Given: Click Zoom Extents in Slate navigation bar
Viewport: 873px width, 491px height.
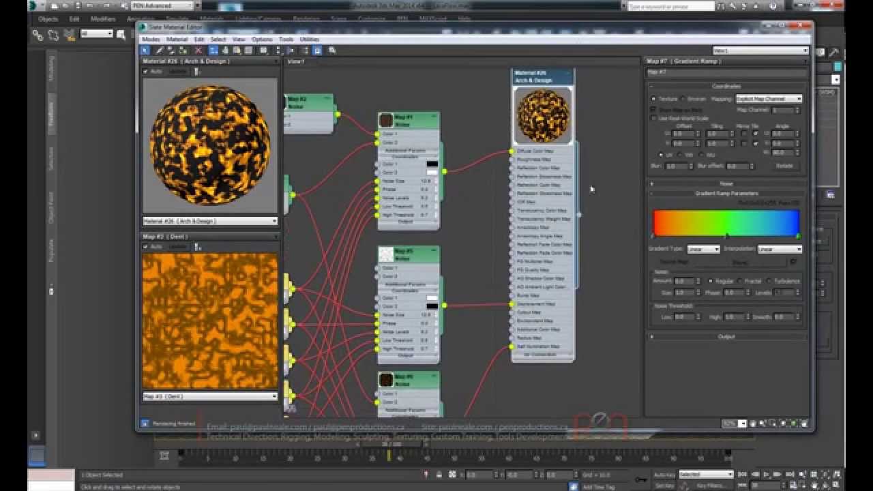Looking at the screenshot, I should pyautogui.click(x=783, y=423).
